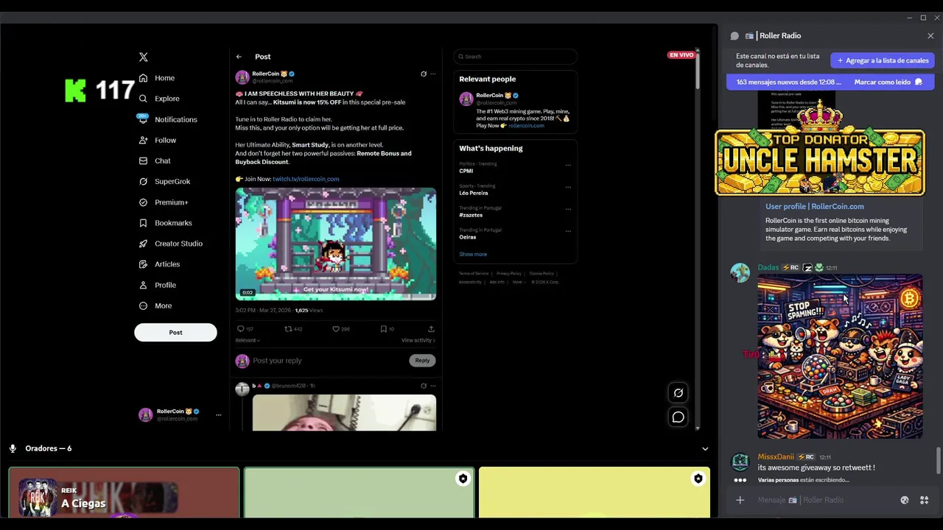Click the plus attach button in chat
The width and height of the screenshot is (943, 530).
pyautogui.click(x=740, y=501)
